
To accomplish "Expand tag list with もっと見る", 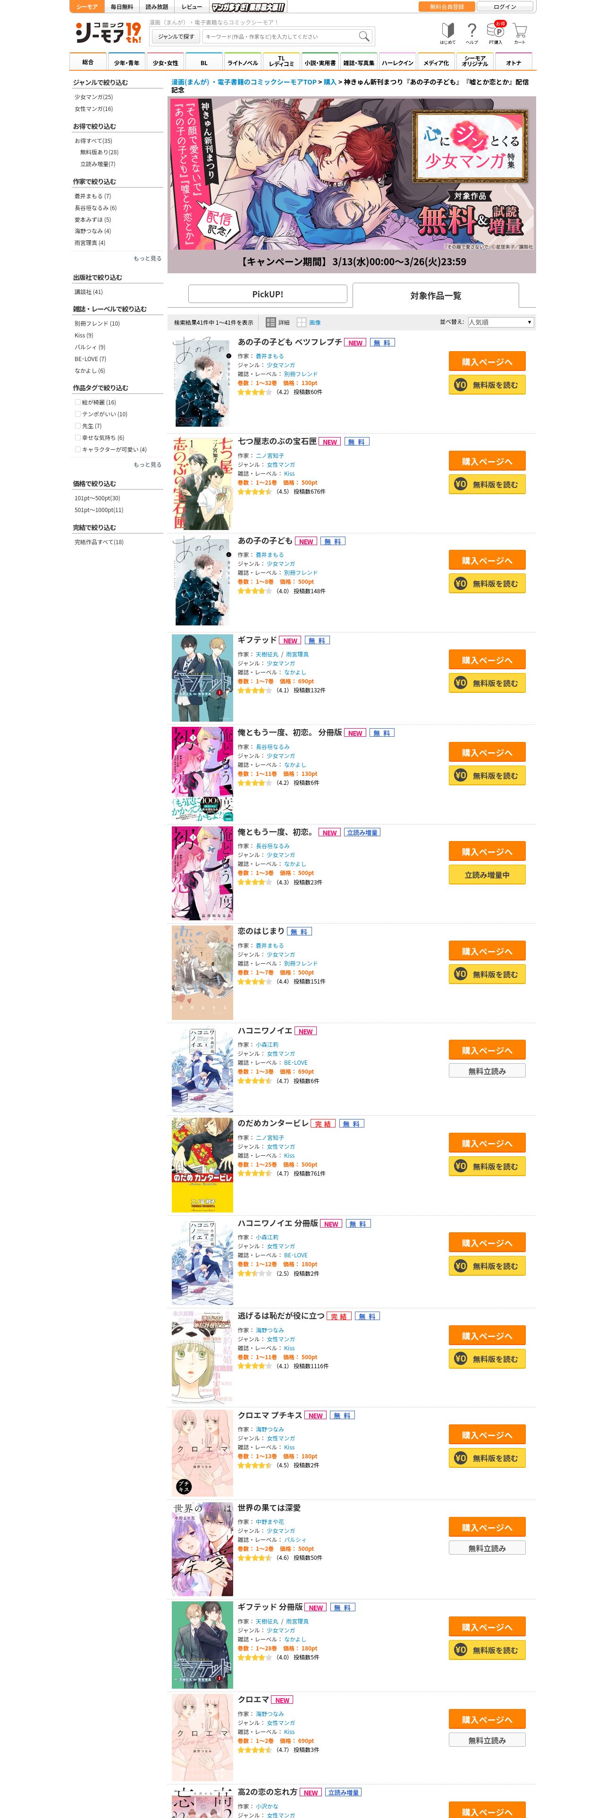I will (147, 464).
